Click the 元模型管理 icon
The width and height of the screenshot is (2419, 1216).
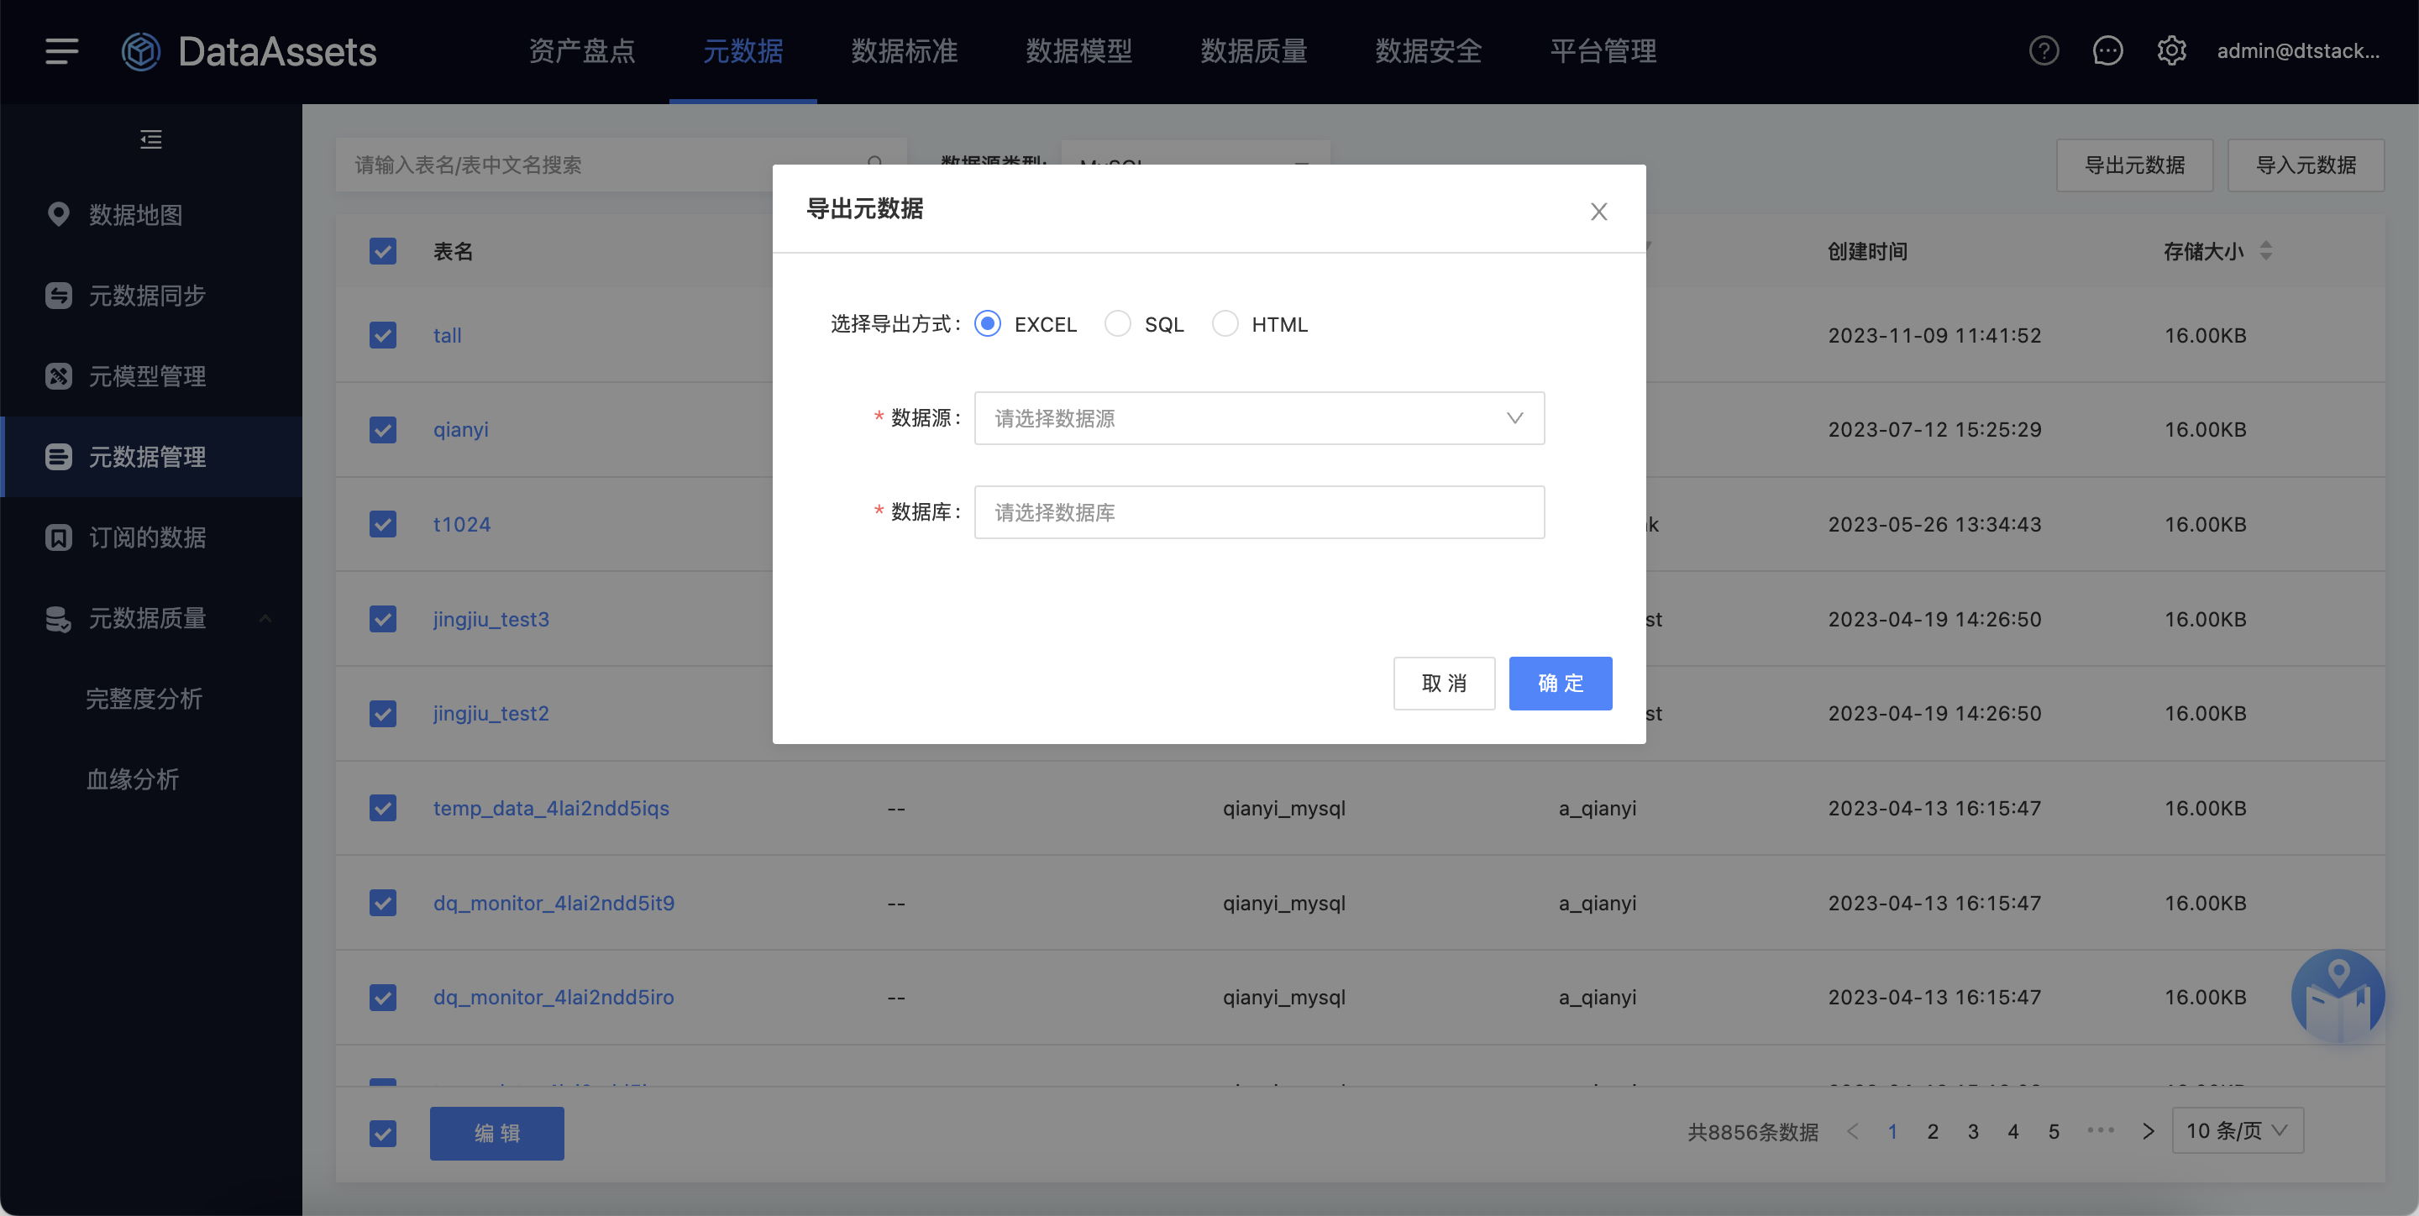tap(58, 375)
